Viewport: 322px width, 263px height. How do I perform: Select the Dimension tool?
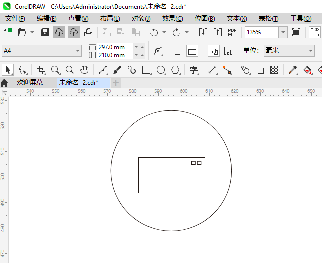pos(213,70)
